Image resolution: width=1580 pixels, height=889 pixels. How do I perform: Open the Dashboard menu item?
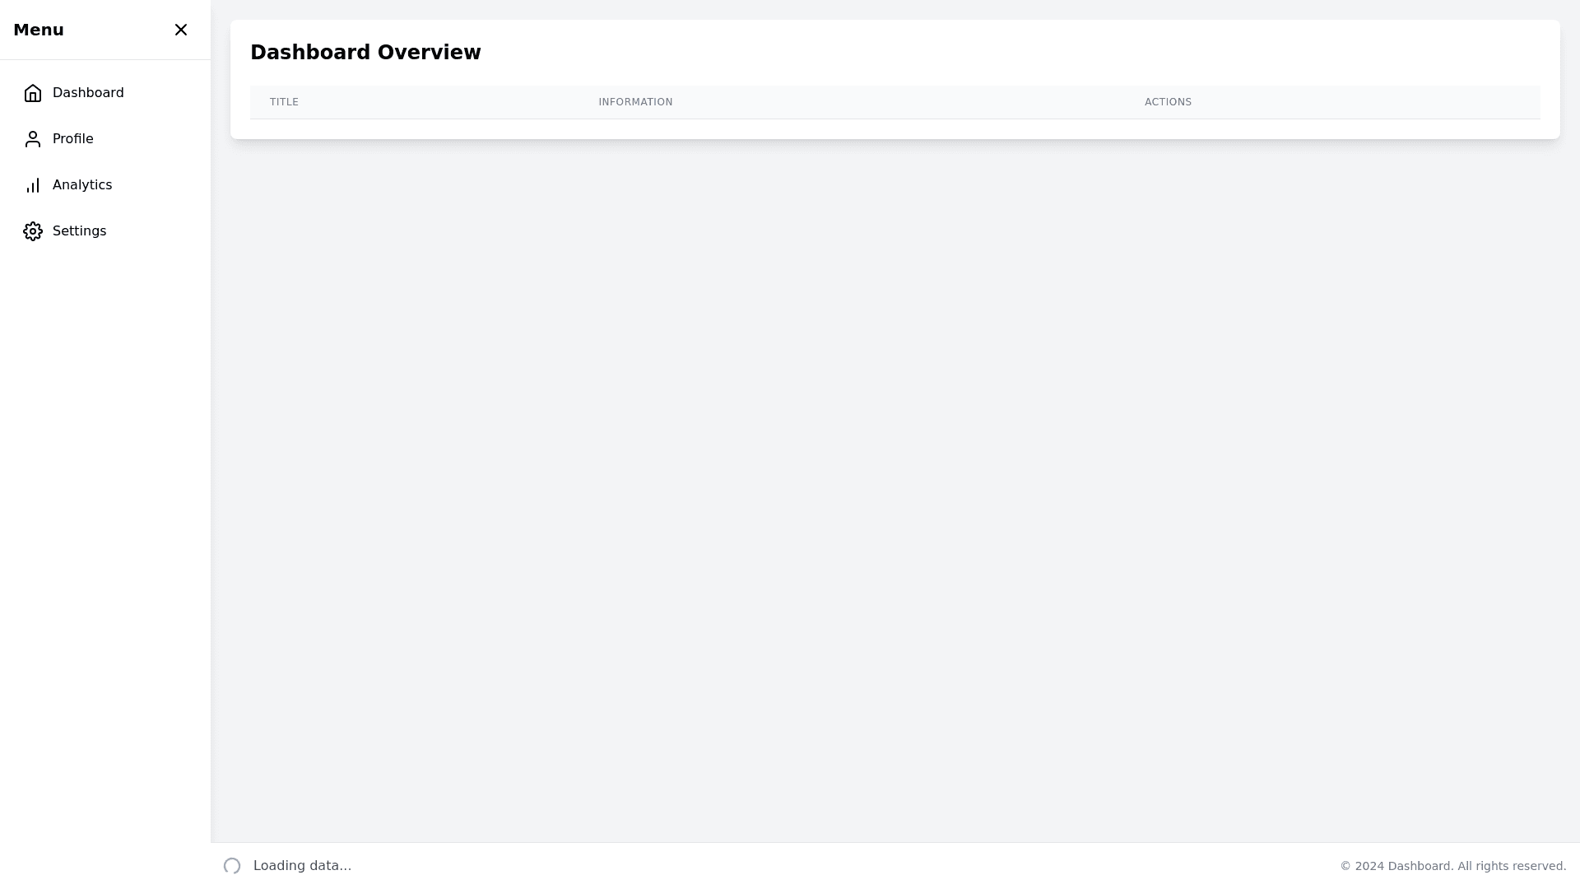click(x=88, y=93)
